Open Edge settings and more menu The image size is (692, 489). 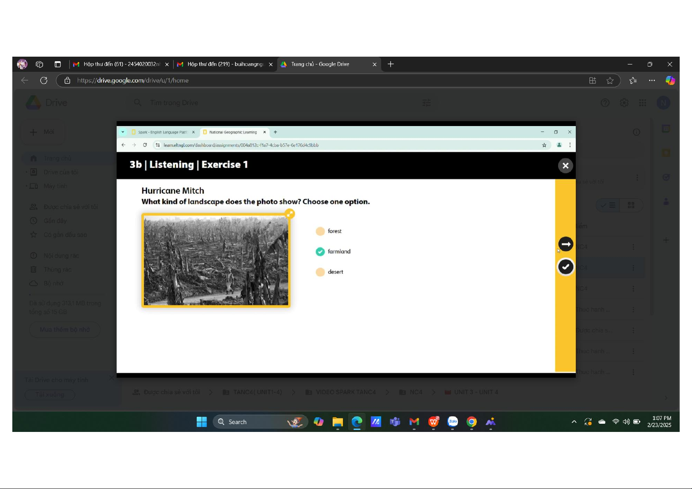652,80
